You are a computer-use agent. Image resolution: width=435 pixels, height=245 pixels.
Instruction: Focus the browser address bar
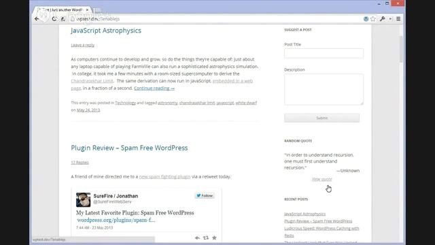216,19
